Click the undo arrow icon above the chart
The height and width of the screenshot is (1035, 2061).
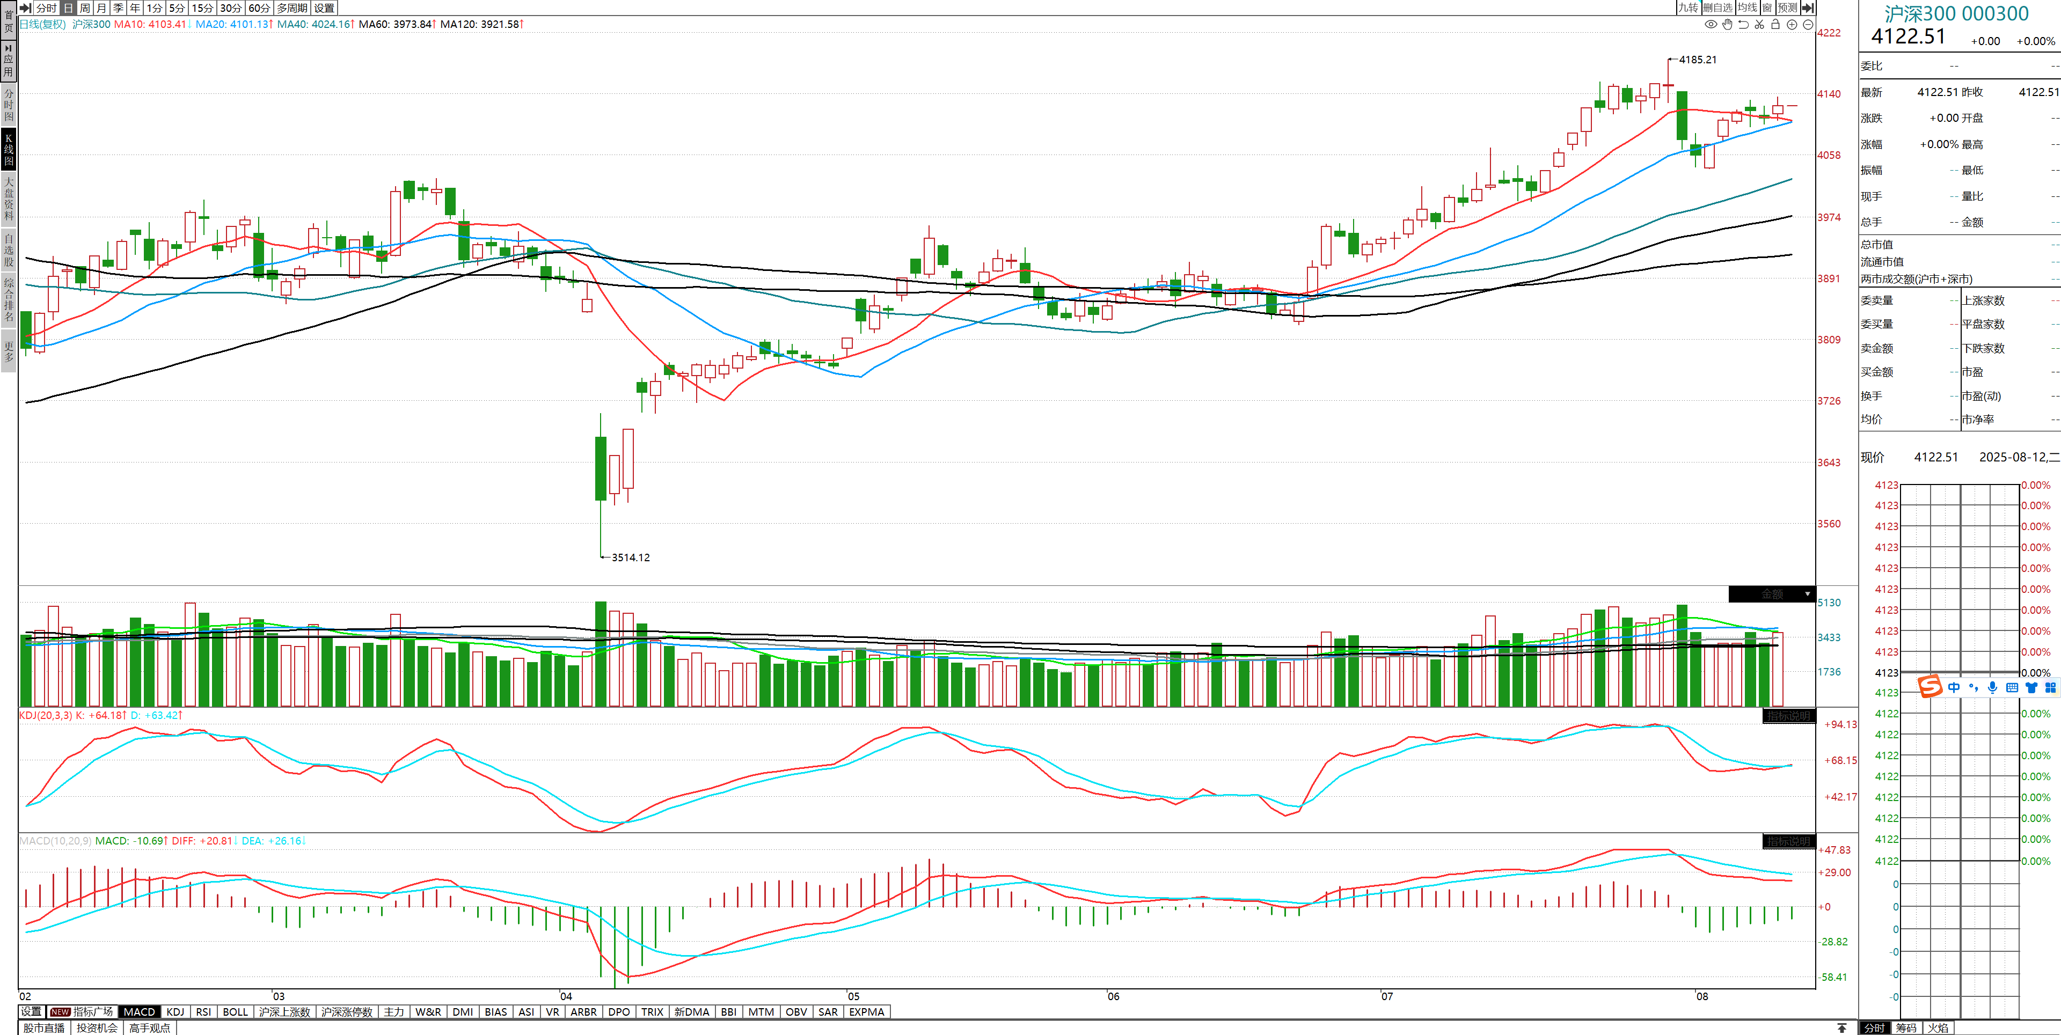(x=1743, y=25)
